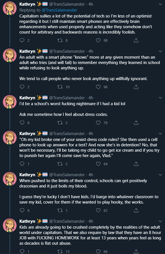Open the 4h timestamp of the last tweet
The width and height of the screenshot is (165, 254).
(x=91, y=221)
